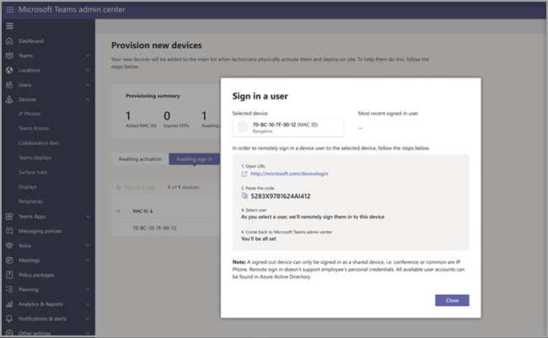The height and width of the screenshot is (338, 548).
Task: Click the selected device card in dialog
Action: tap(287, 127)
